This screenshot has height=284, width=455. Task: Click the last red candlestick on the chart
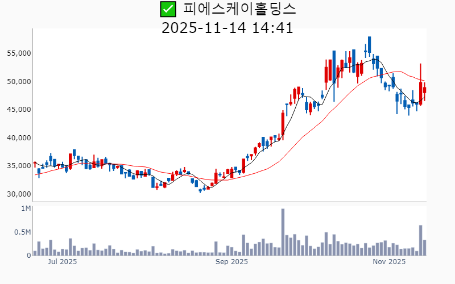pos(424,90)
